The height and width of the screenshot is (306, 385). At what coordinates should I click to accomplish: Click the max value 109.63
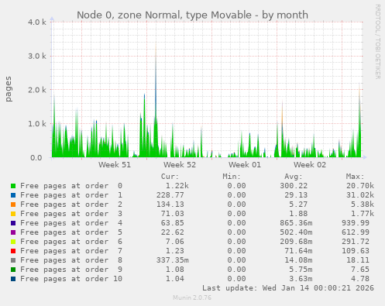[x=356, y=251]
